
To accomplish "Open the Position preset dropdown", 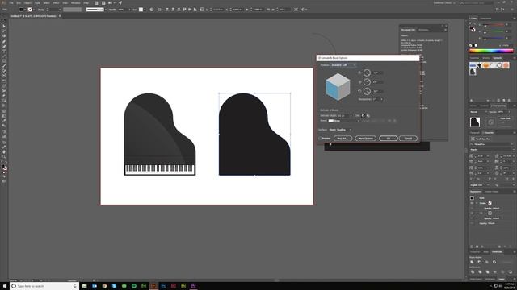I will click(x=343, y=65).
